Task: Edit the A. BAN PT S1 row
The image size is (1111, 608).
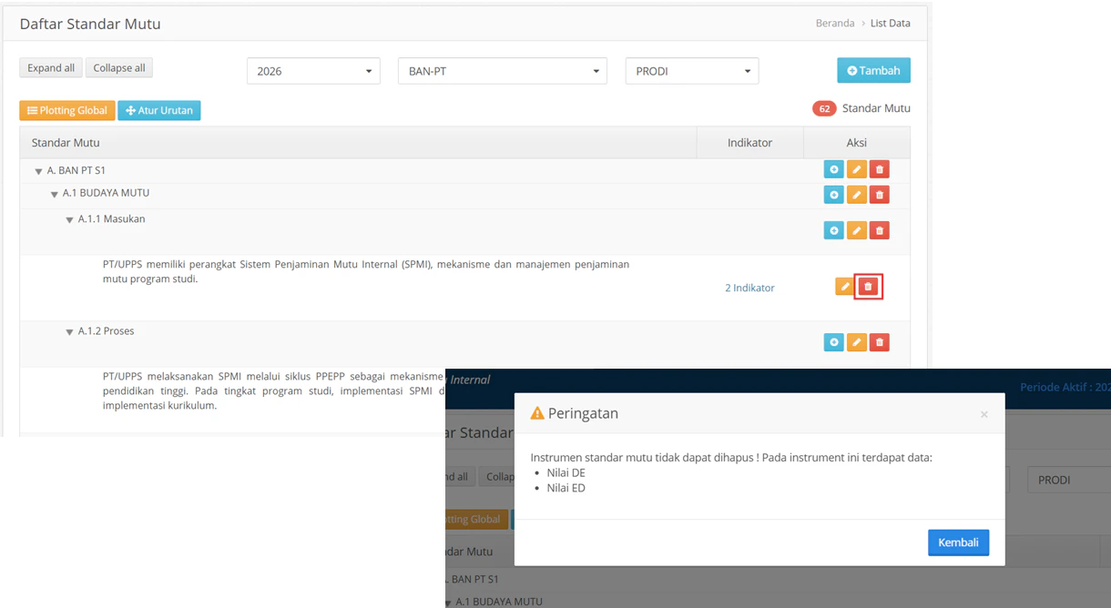Action: pos(856,169)
